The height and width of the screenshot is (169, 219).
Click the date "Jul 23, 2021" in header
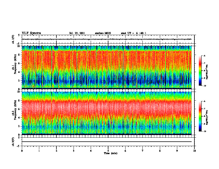pyautogui.click(x=77, y=33)
